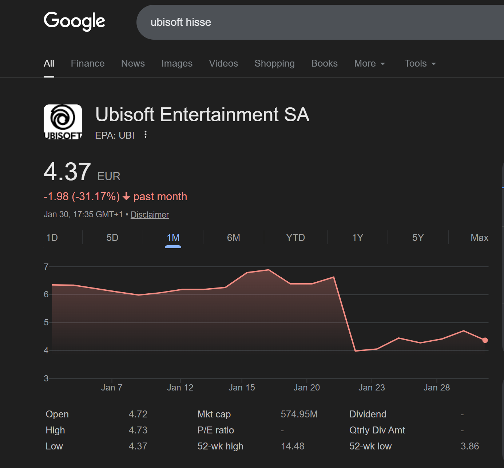
Task: Click the Jan 7 axis label
Action: pos(112,388)
